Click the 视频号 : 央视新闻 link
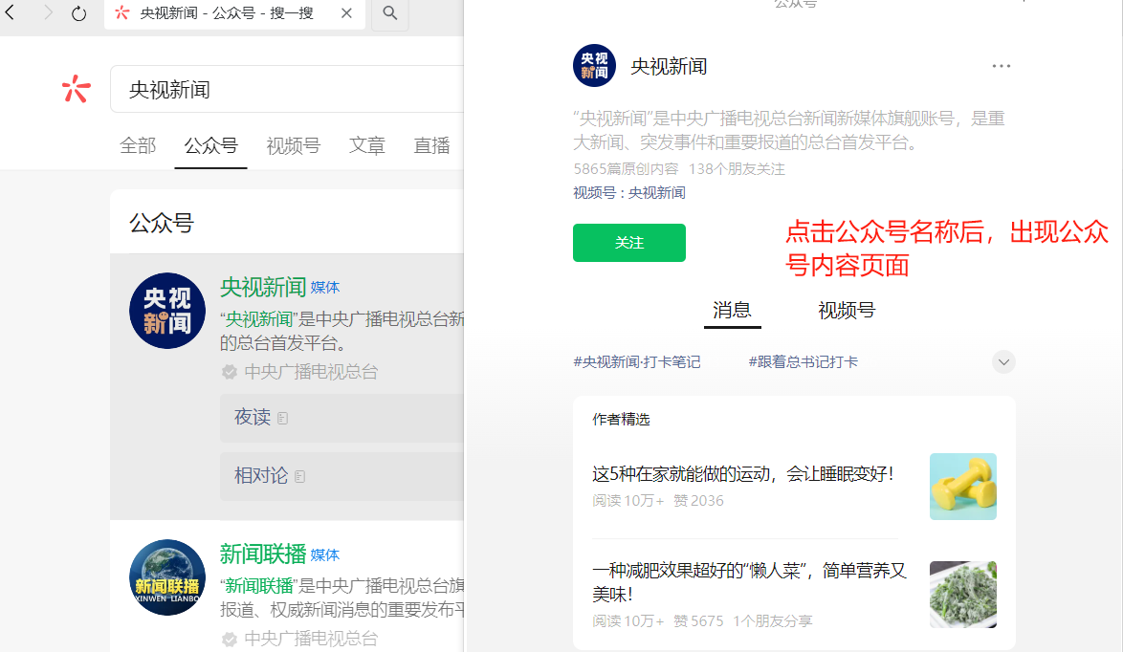This screenshot has height=652, width=1123. click(x=629, y=193)
